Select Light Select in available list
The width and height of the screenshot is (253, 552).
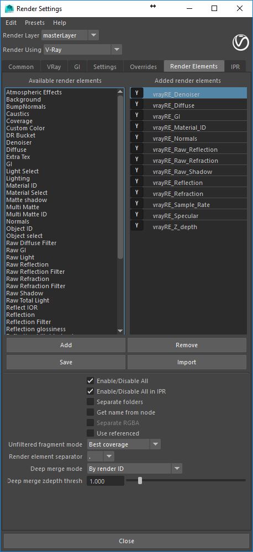(22, 171)
